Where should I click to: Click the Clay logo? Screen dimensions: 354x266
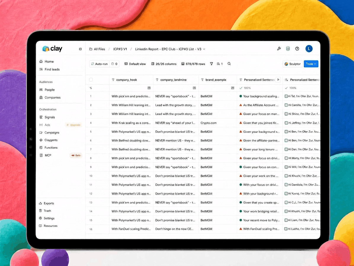pos(52,49)
